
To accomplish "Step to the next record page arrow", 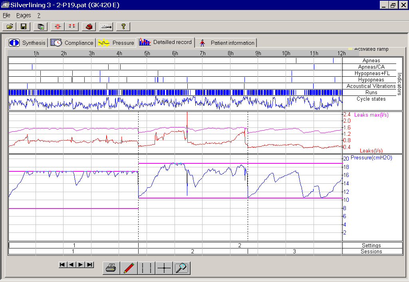I will pyautogui.click(x=81, y=265).
